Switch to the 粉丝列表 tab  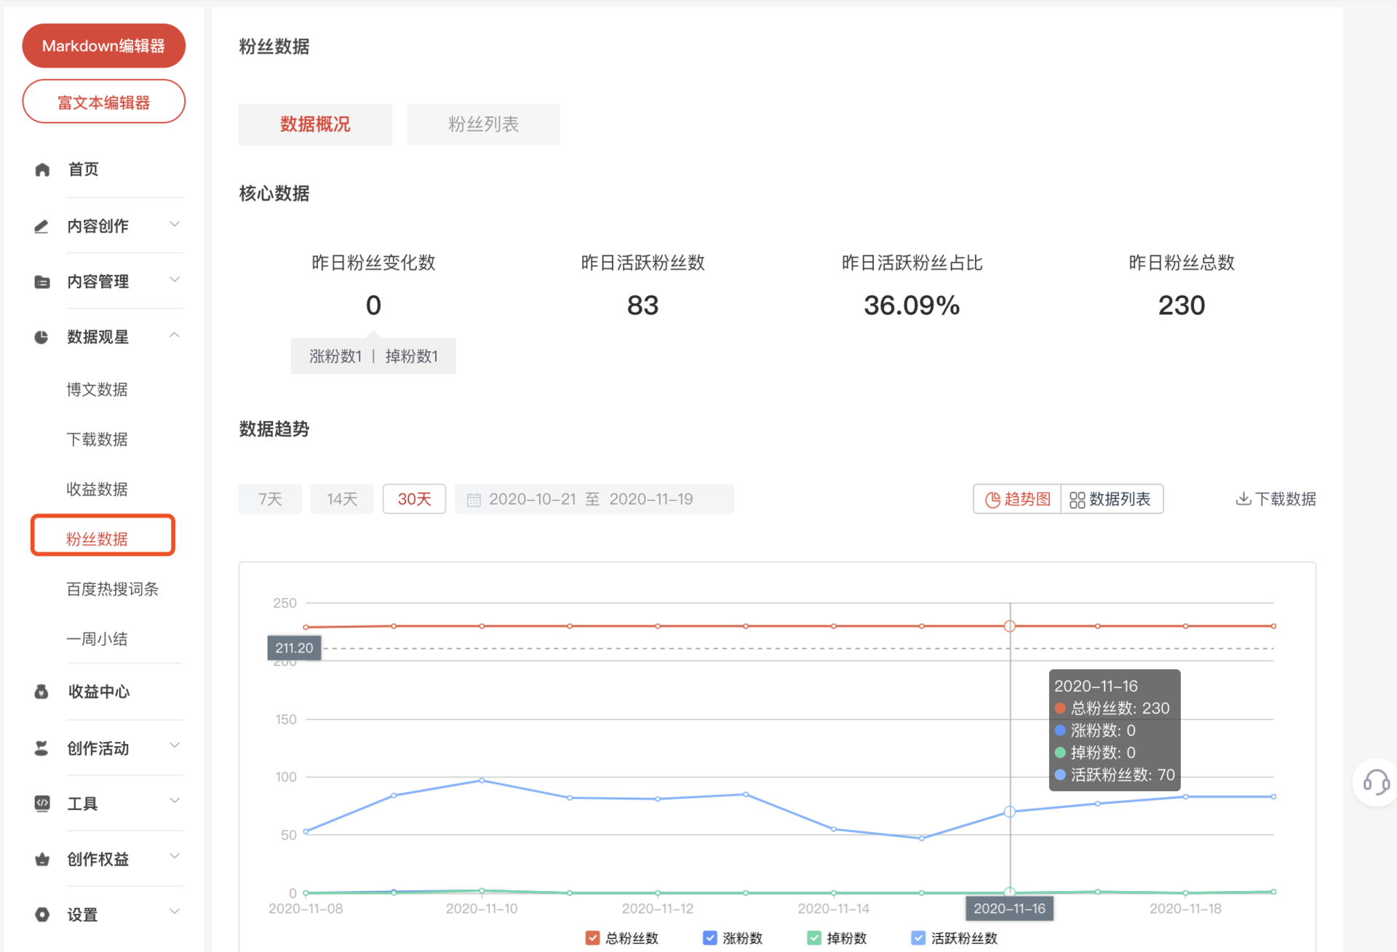click(483, 124)
